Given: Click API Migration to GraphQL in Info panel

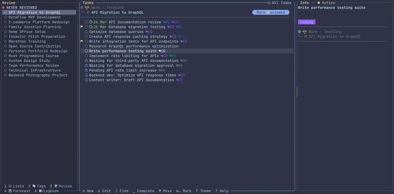Looking at the screenshot, I should (x=335, y=37).
